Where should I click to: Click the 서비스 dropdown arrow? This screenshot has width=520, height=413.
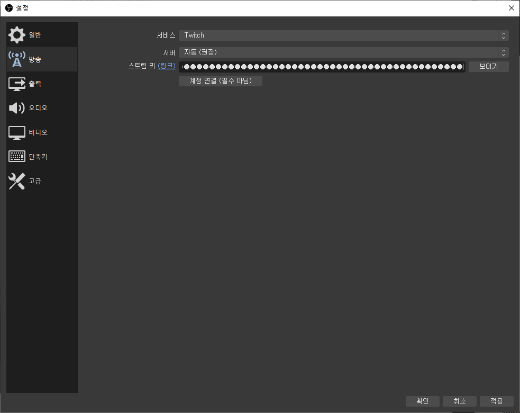tap(504, 35)
